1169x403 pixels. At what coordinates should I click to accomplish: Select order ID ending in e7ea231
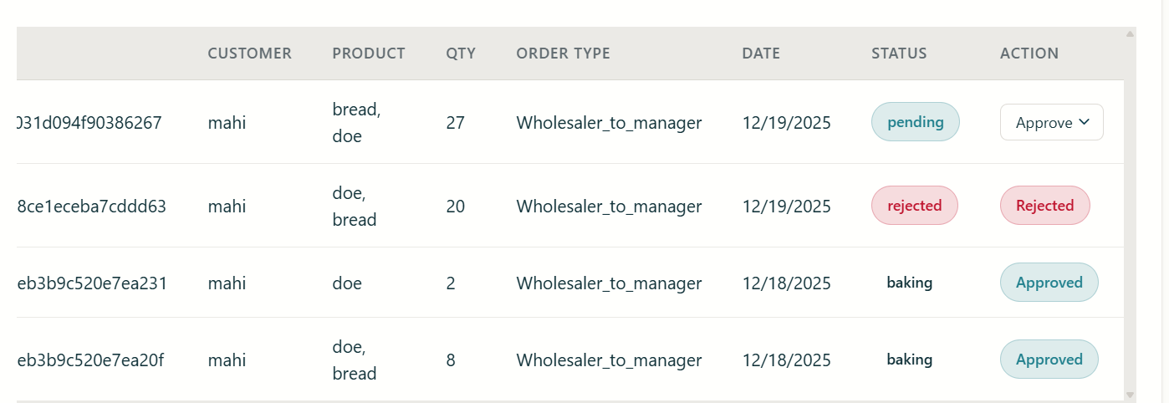coord(91,283)
